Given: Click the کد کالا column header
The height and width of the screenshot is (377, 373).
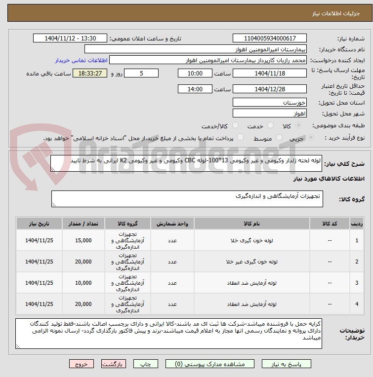Looking at the screenshot, I should 330,224.
